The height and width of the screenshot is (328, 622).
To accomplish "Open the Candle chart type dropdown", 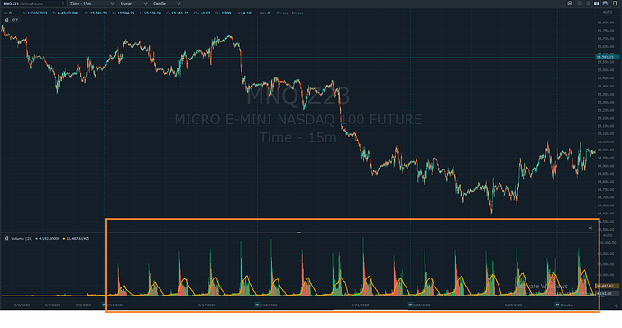I will click(x=167, y=4).
